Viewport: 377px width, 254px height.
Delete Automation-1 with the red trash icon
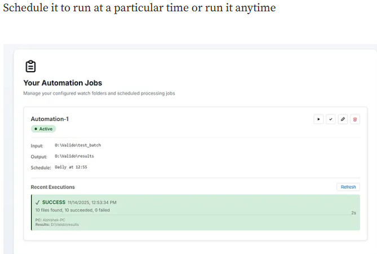point(355,119)
